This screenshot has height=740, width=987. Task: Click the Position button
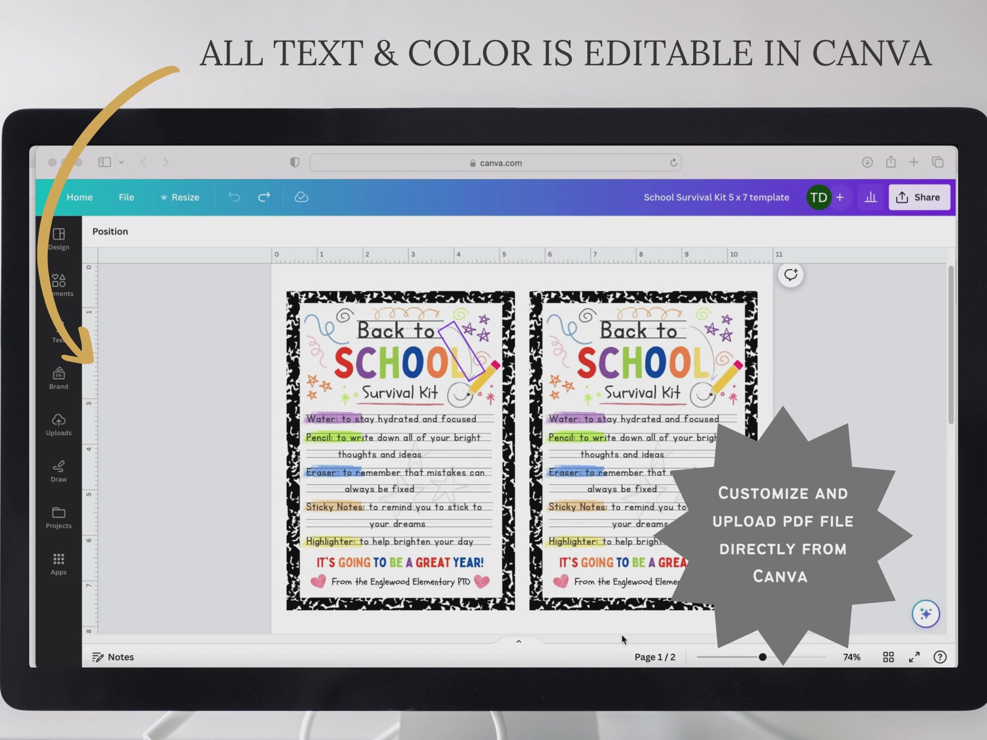coord(110,232)
